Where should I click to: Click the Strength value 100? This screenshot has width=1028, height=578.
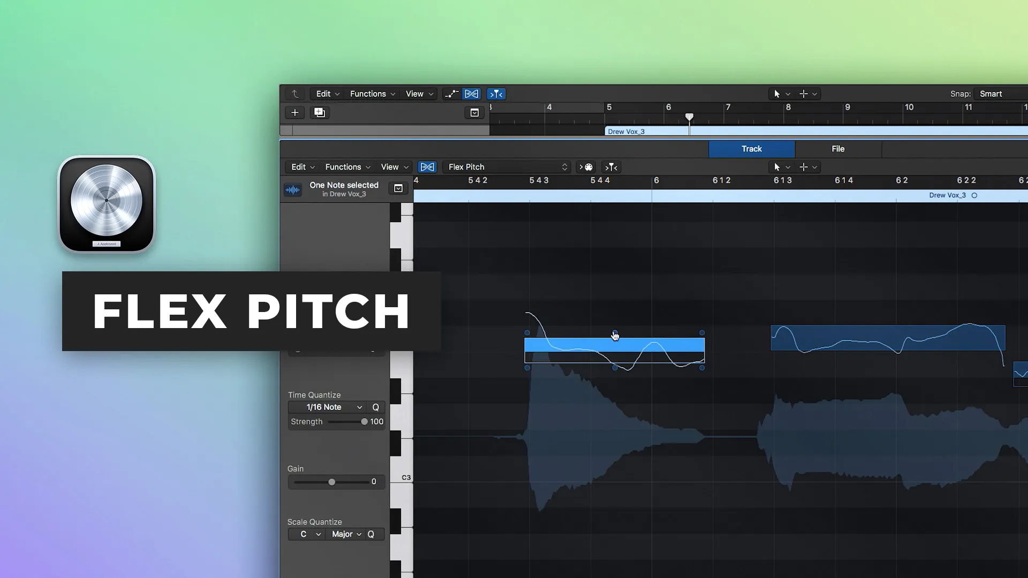(377, 422)
